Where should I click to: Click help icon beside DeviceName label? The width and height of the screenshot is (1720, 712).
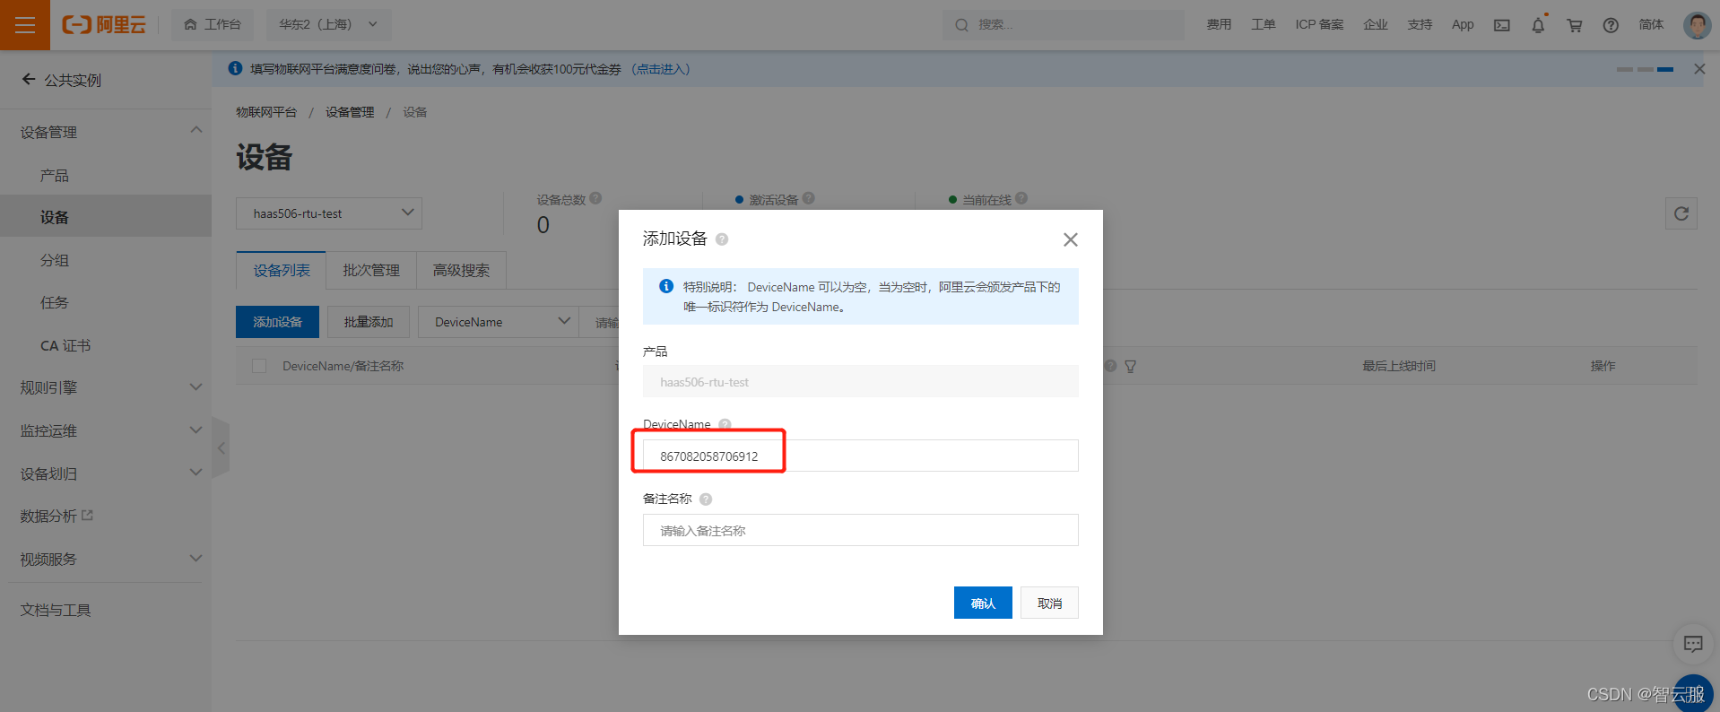click(725, 424)
